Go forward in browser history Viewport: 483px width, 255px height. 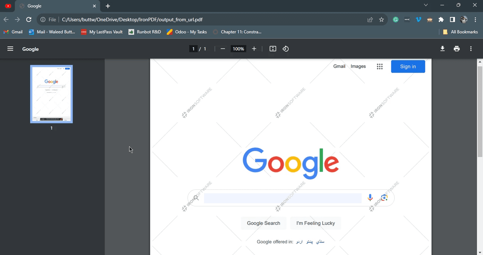pos(17,20)
